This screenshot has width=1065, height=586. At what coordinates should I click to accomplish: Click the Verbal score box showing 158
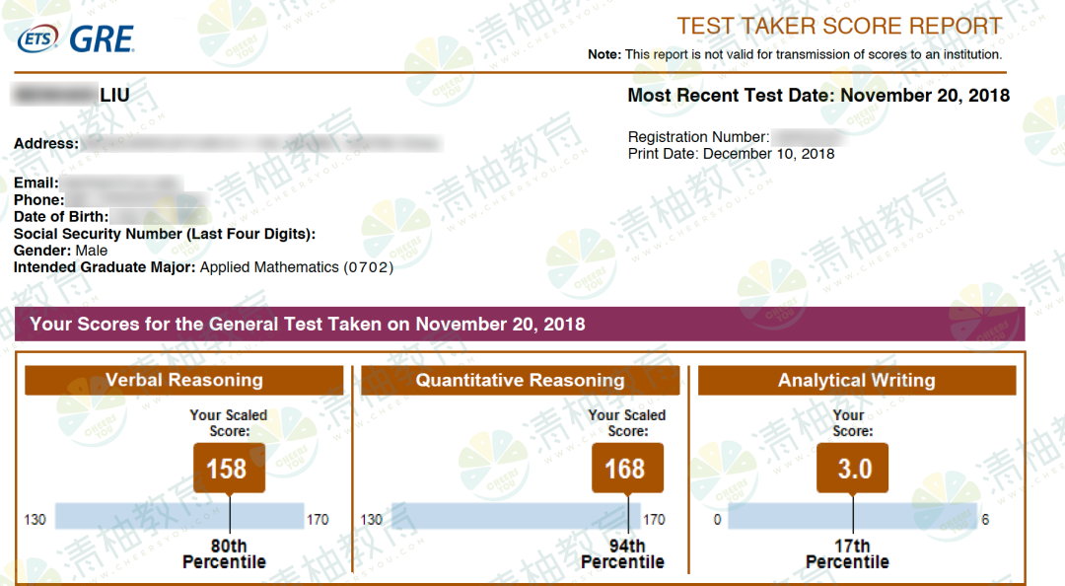[x=229, y=468]
